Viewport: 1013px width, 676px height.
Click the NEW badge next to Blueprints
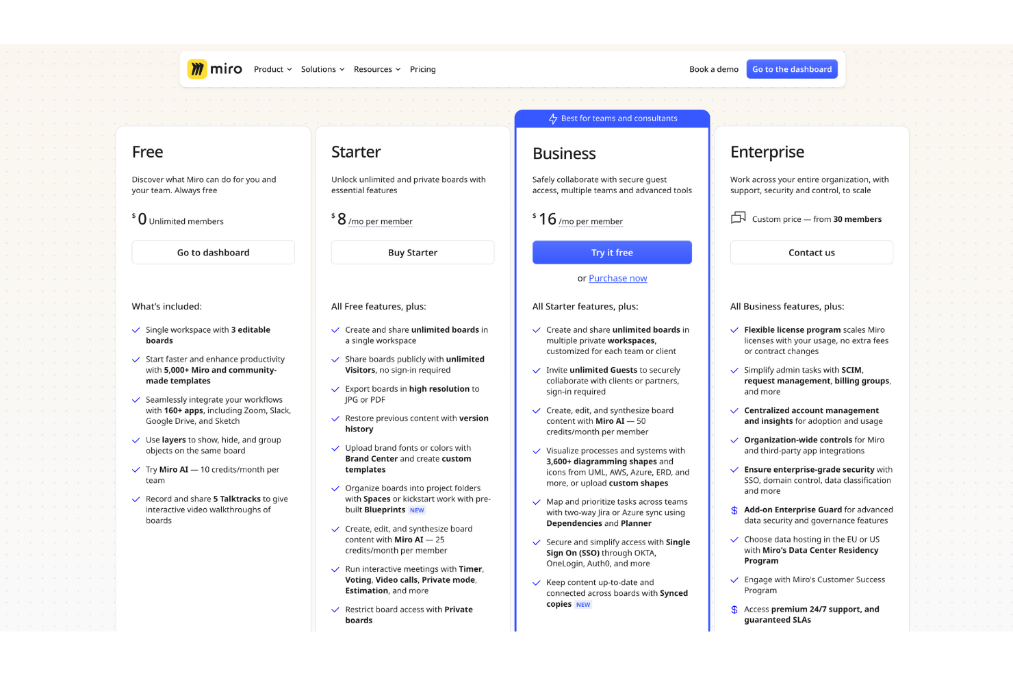[417, 510]
